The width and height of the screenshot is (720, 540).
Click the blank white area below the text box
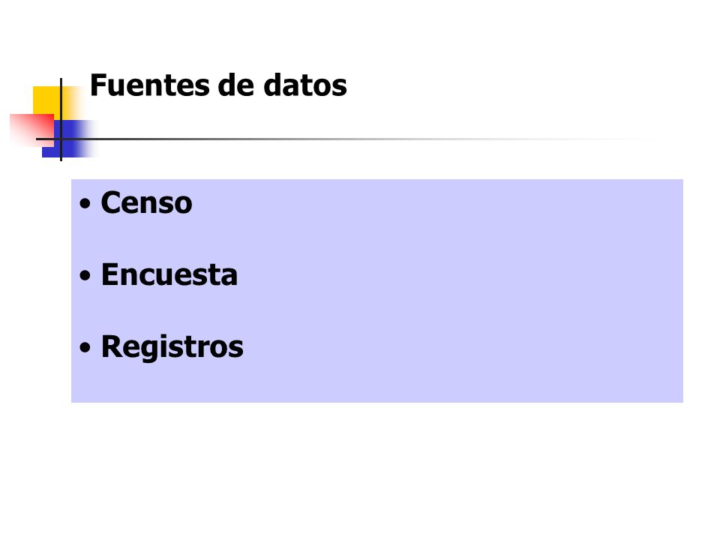coord(360,468)
